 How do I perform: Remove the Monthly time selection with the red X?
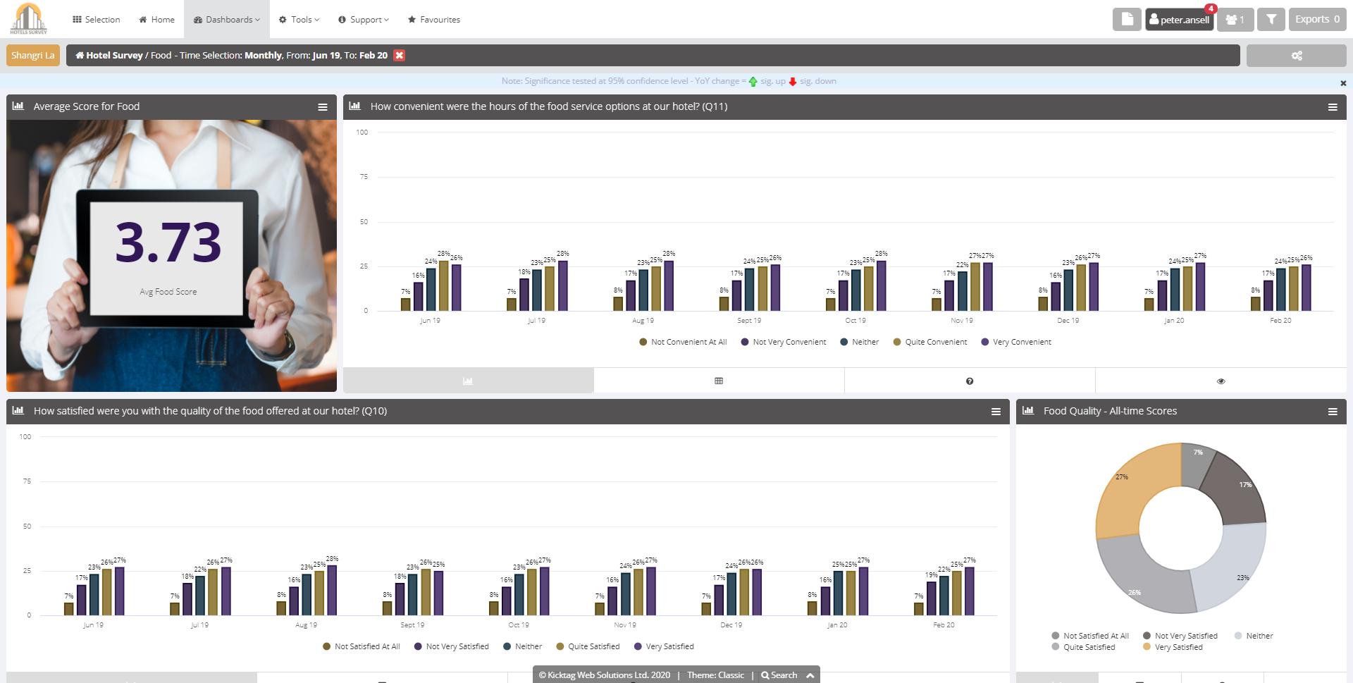click(399, 55)
